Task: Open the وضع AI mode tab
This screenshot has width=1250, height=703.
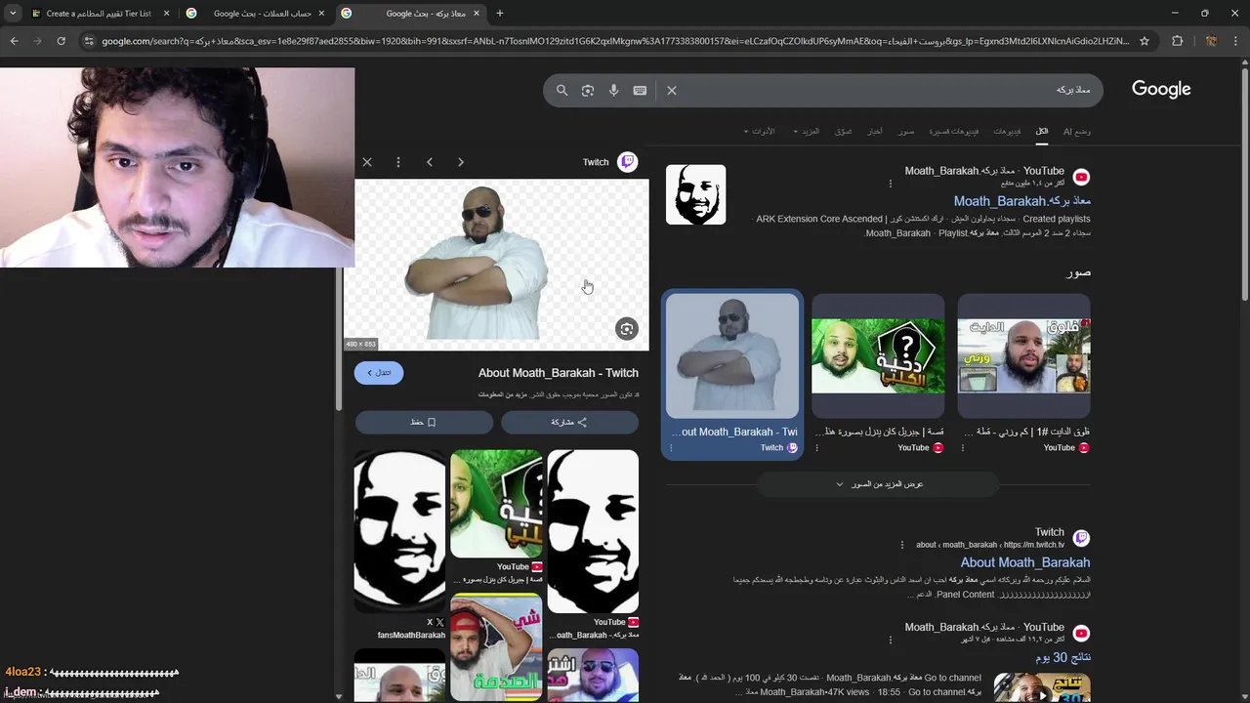Action: click(x=1076, y=131)
